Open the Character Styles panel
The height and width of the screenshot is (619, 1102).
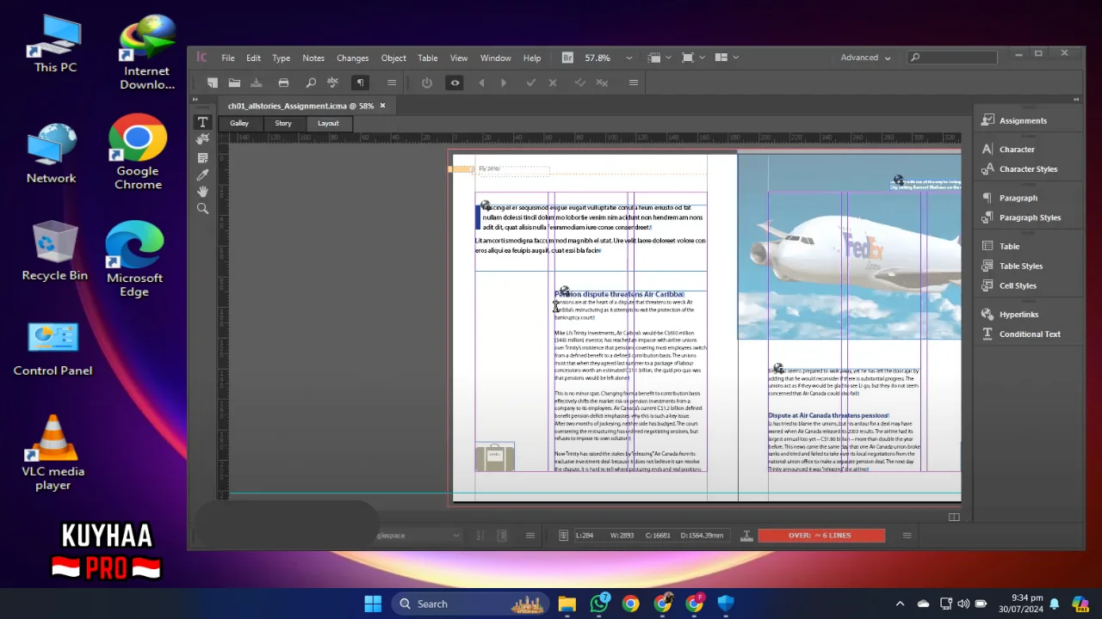pyautogui.click(x=1028, y=169)
